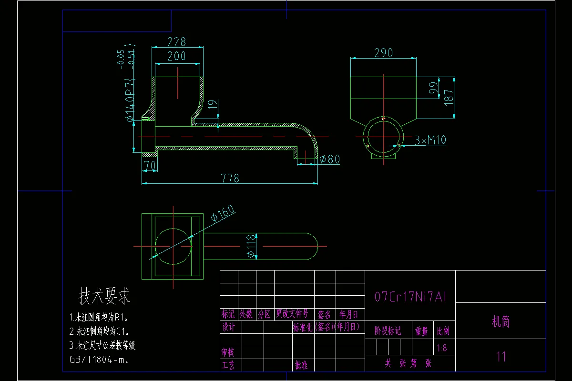572x381 pixels.
Task: Click the 分区 title block cell
Action: point(265,314)
